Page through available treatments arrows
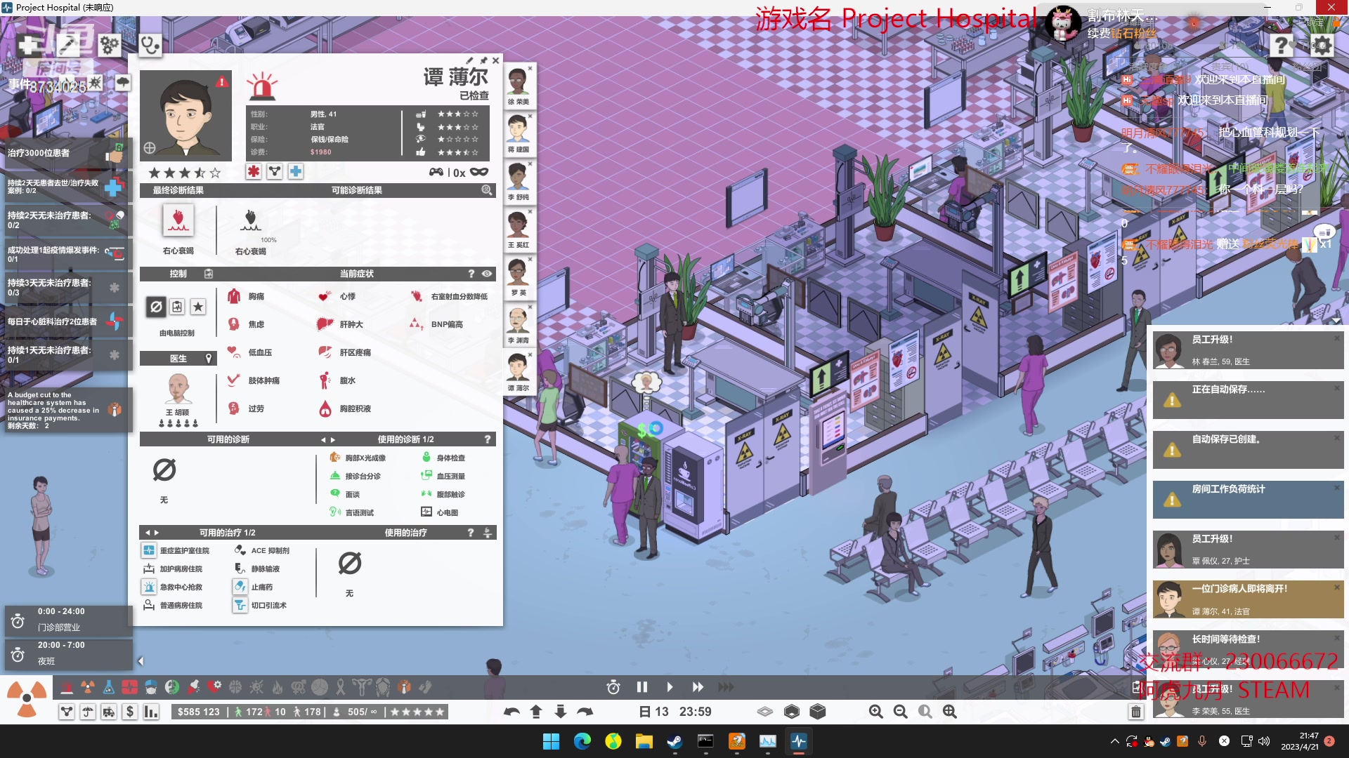The height and width of the screenshot is (758, 1349). pos(152,533)
